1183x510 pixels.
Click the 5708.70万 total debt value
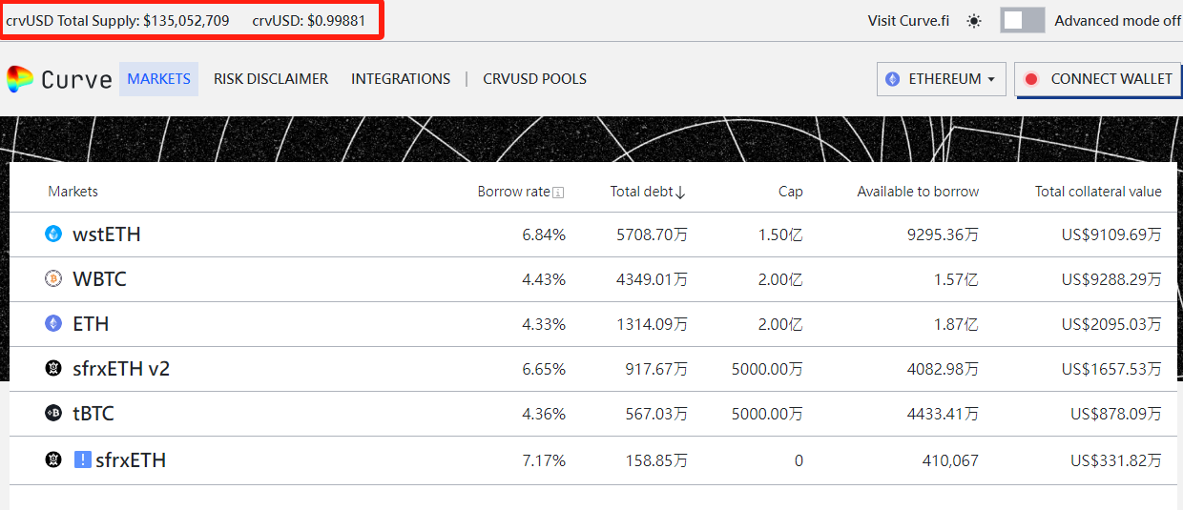click(x=652, y=235)
